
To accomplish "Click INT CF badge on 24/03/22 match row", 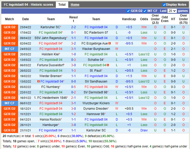I will click(x=10, y=49).
